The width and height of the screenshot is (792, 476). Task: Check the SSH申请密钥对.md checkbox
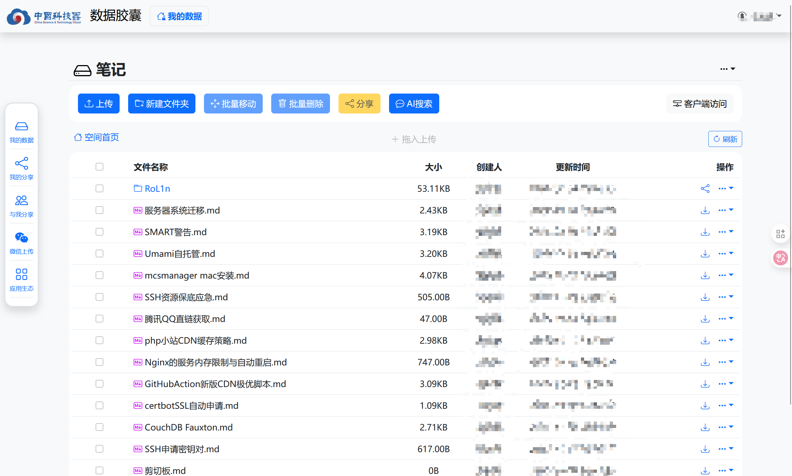coord(99,449)
